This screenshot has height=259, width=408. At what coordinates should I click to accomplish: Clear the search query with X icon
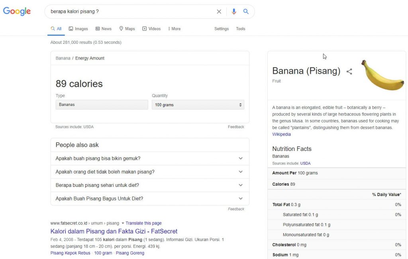pos(219,12)
